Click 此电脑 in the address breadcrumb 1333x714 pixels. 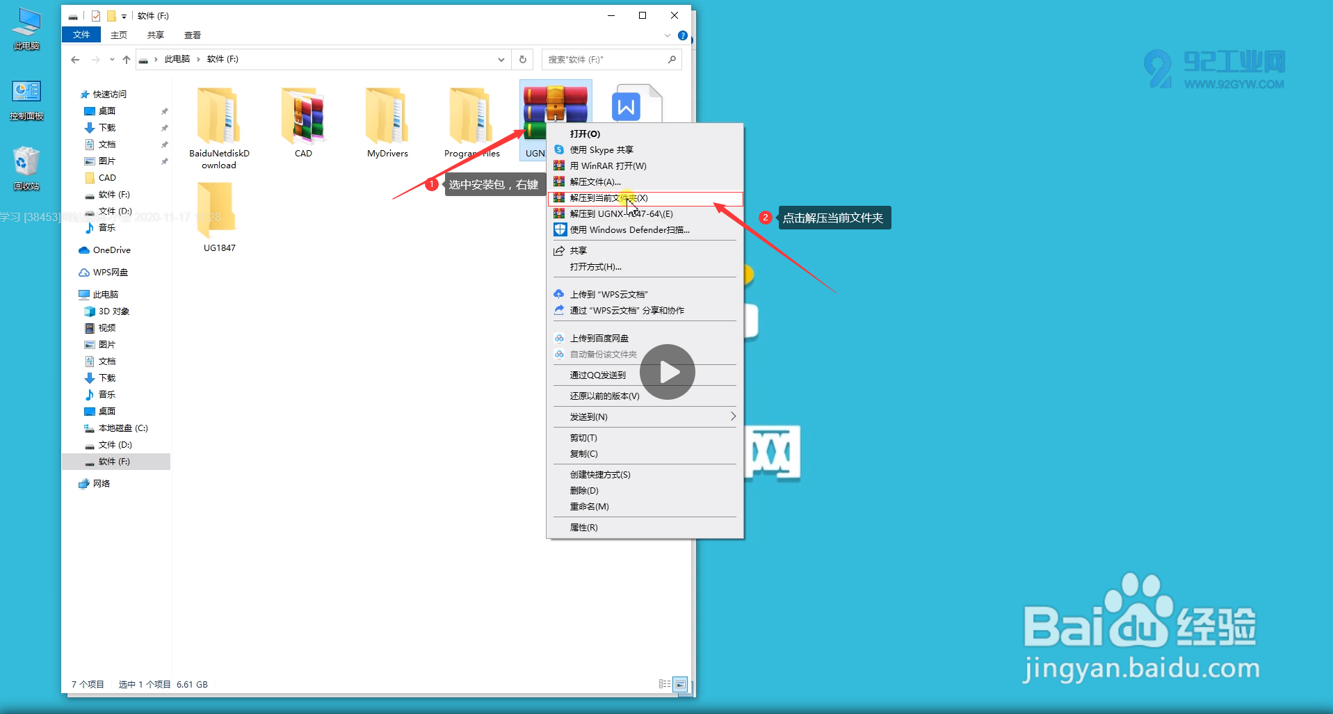177,59
